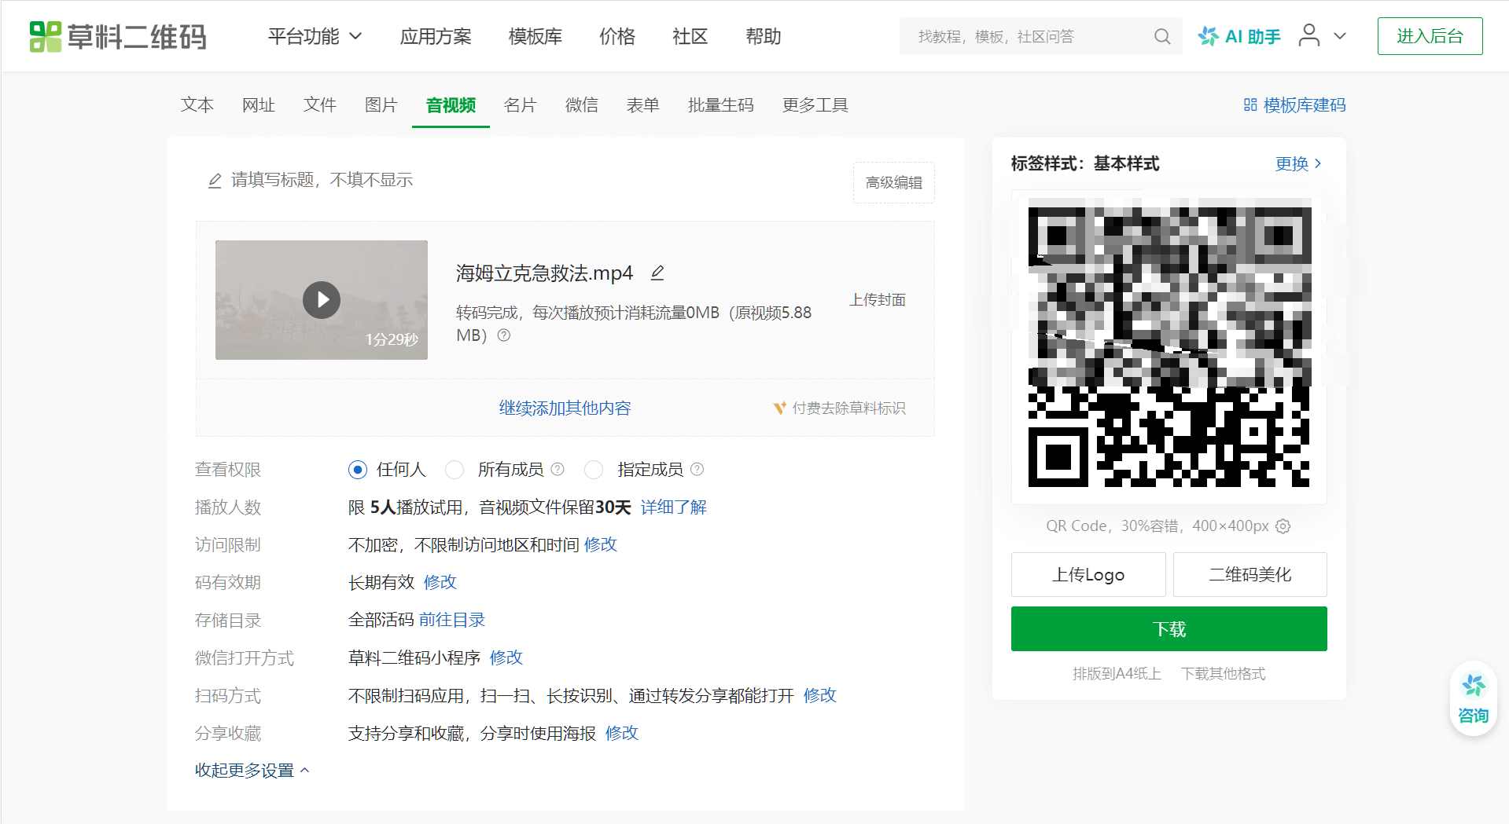Viewport: 1509px width, 824px height.
Task: Open the 咨询 floating chat widget
Action: (x=1473, y=698)
